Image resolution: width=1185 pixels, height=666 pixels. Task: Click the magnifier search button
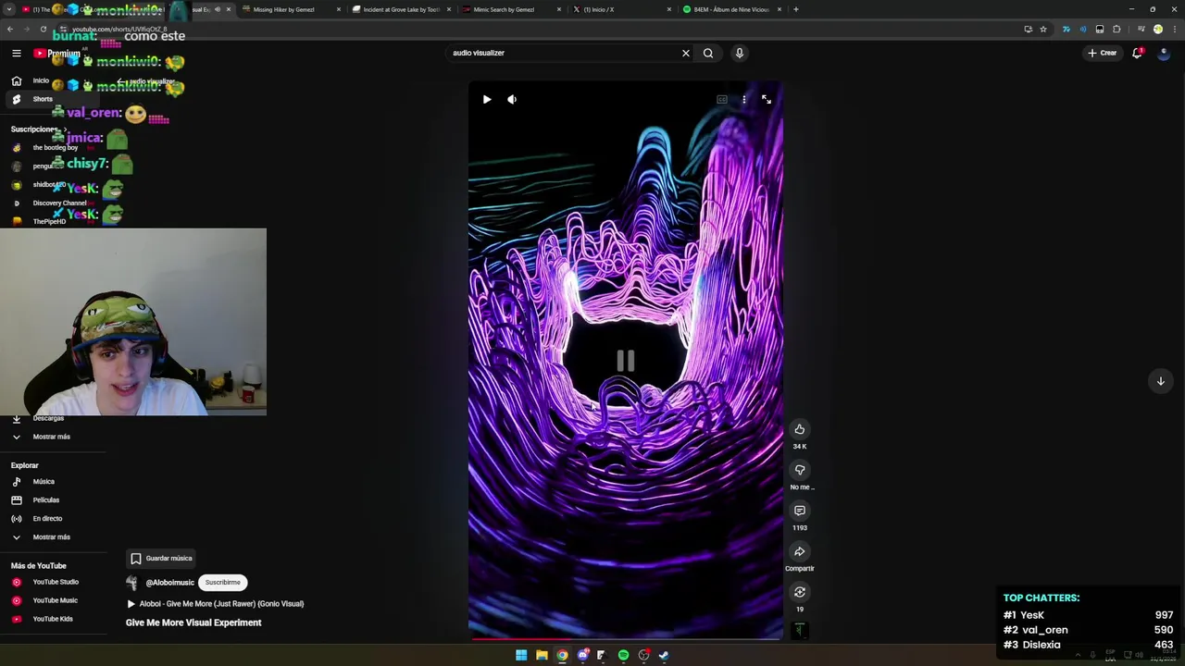708,53
